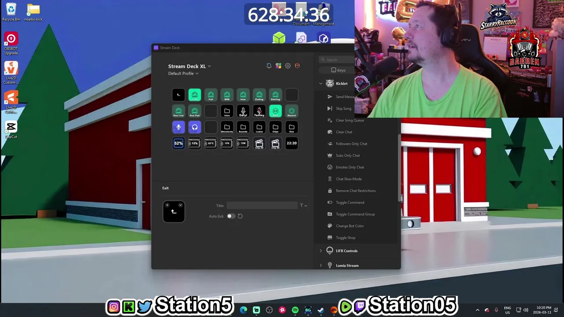
Task: Open the Lumia folder key
Action: coord(259,127)
